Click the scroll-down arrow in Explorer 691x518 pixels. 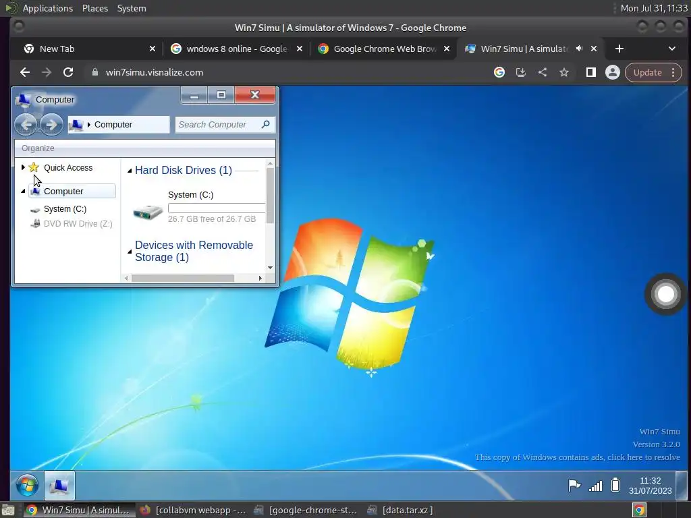(x=270, y=267)
